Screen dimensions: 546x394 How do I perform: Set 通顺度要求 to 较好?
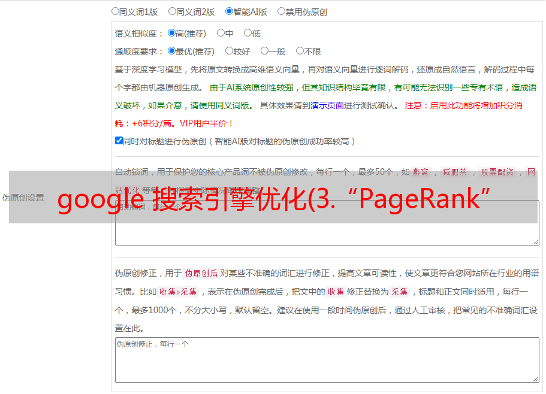[x=229, y=51]
